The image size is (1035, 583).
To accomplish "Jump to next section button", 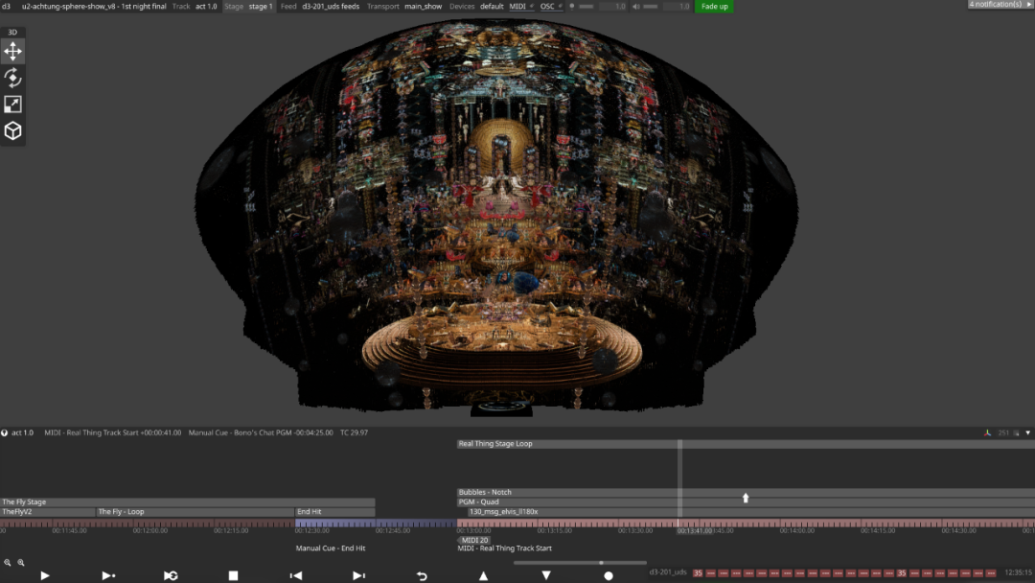I will click(x=358, y=575).
